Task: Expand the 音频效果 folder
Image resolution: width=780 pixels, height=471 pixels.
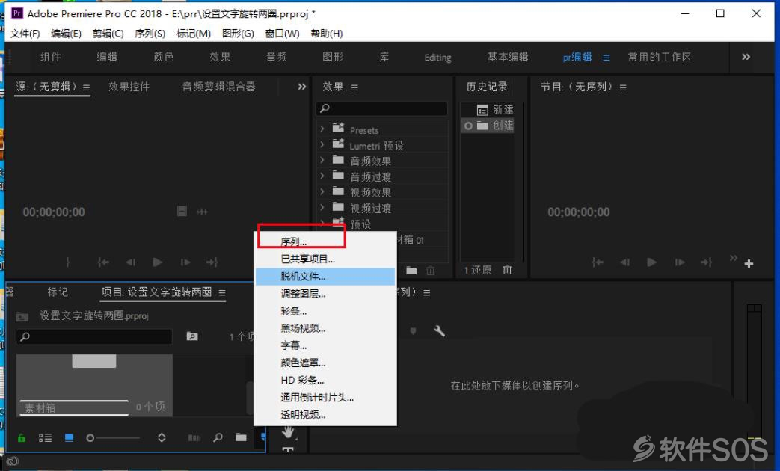Action: coord(322,160)
